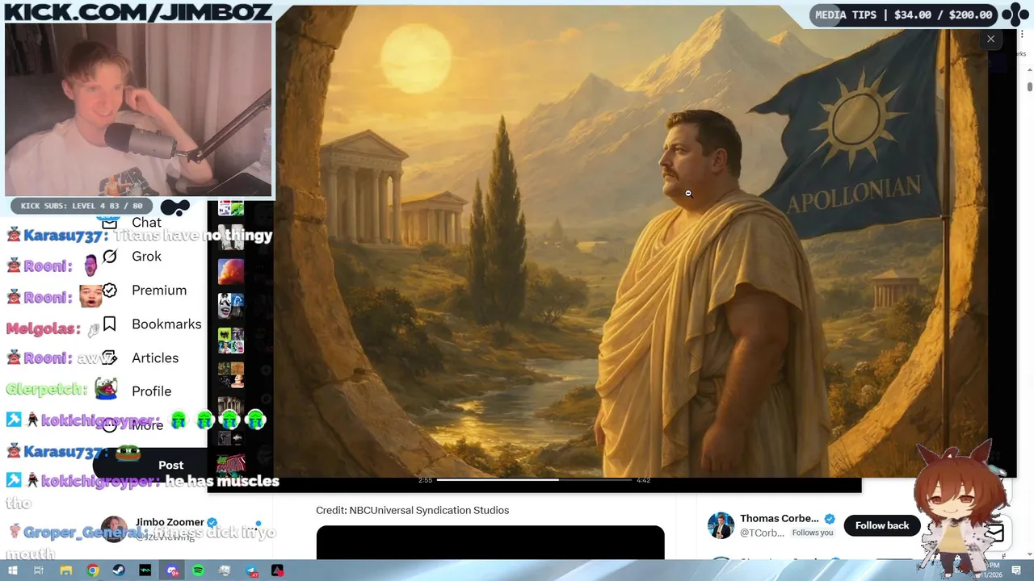Click the Follows you label

(x=813, y=533)
